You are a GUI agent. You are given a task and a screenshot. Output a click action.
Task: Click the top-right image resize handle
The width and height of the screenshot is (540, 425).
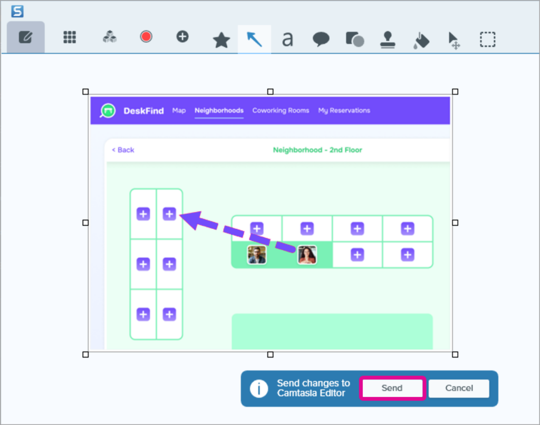click(455, 92)
